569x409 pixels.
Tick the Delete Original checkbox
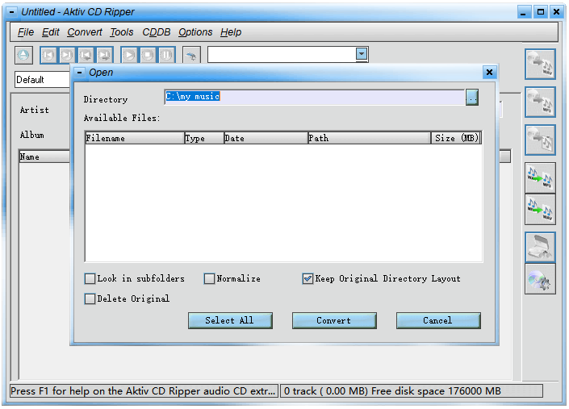pos(90,298)
